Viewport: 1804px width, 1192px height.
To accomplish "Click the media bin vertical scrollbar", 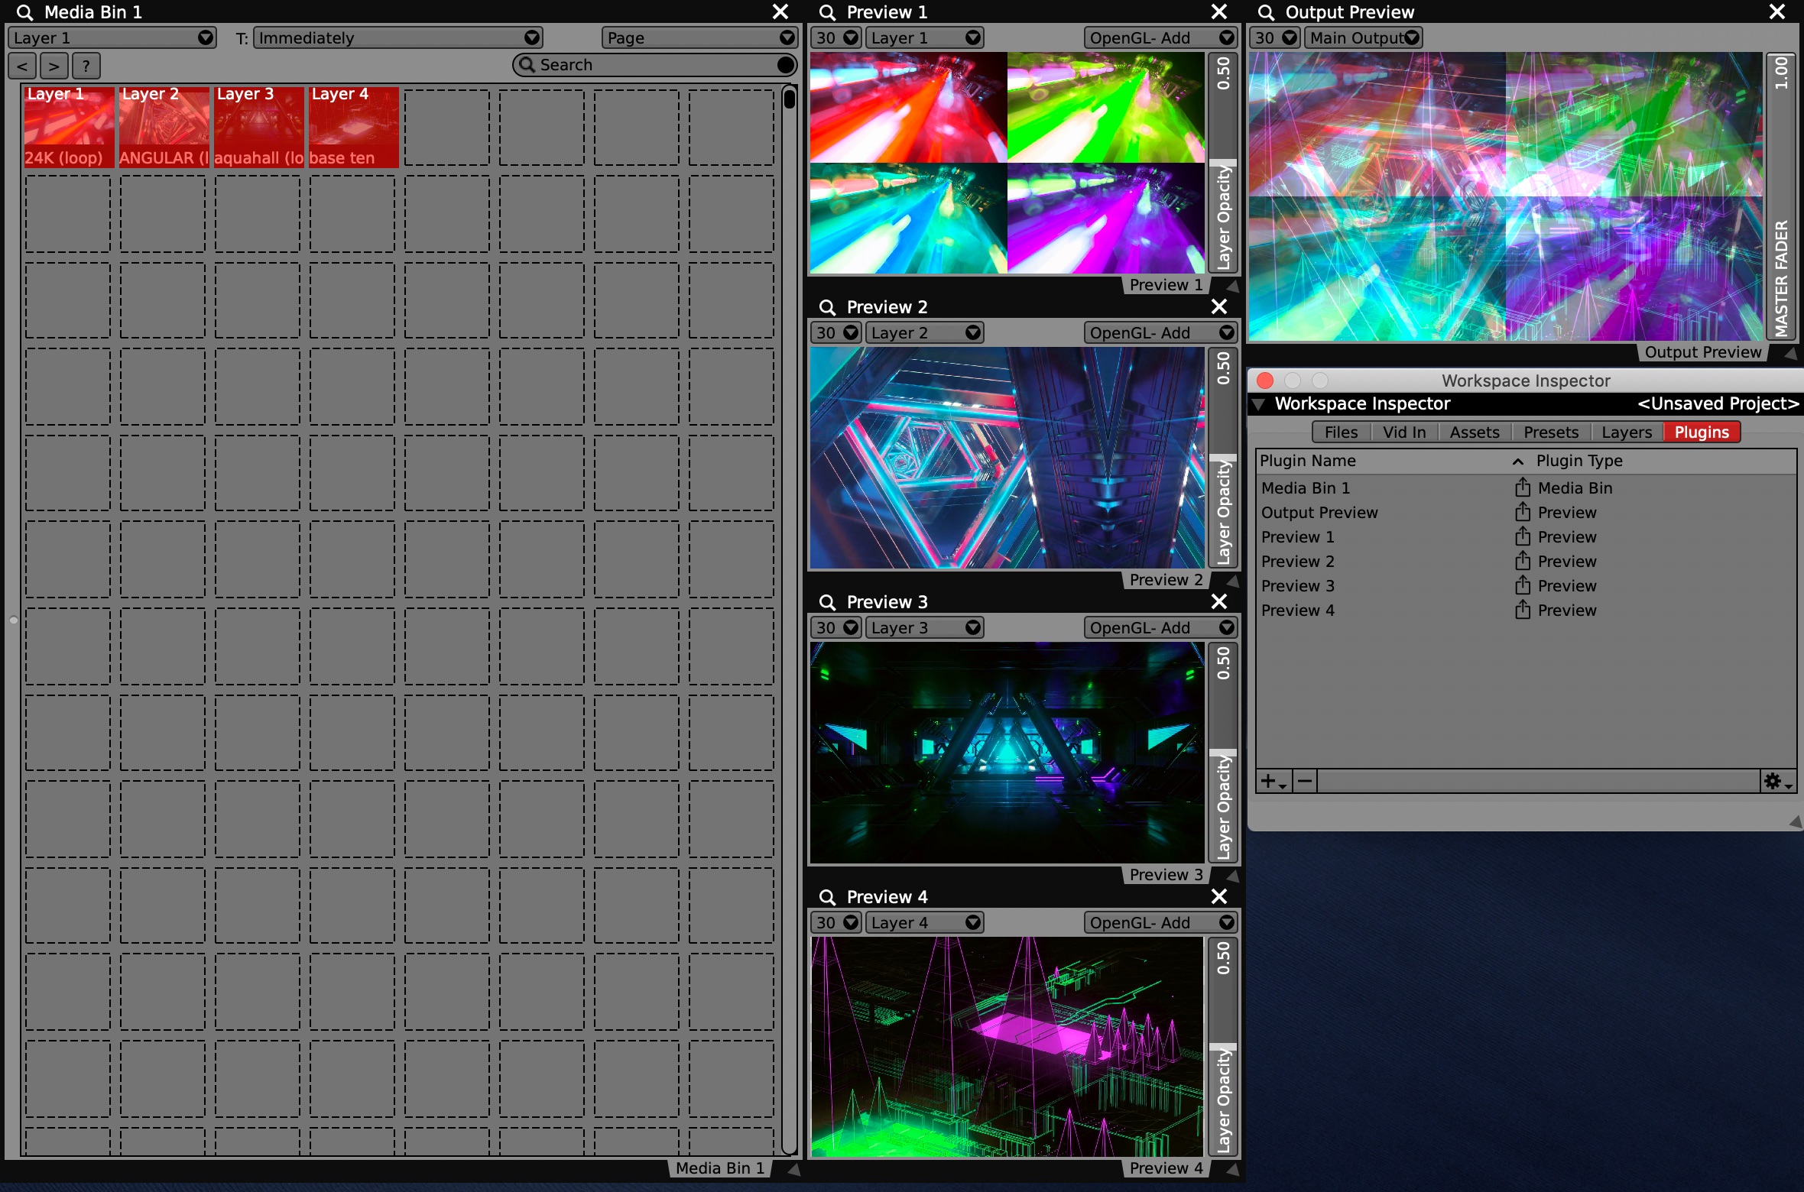I will [790, 619].
